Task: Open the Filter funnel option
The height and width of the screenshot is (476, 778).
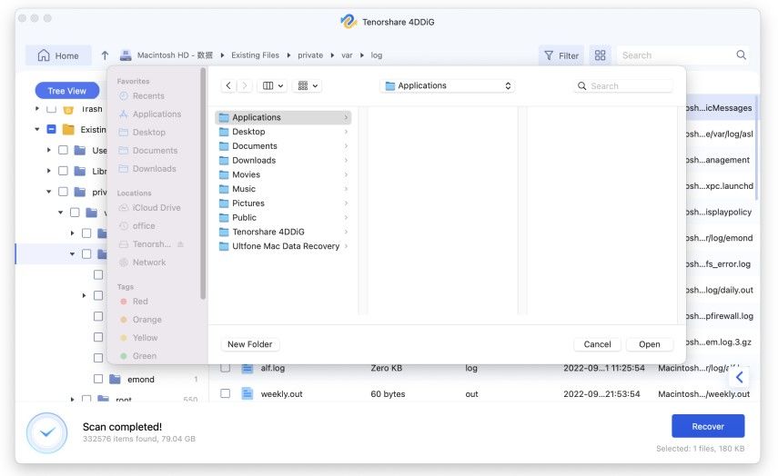Action: [x=561, y=55]
